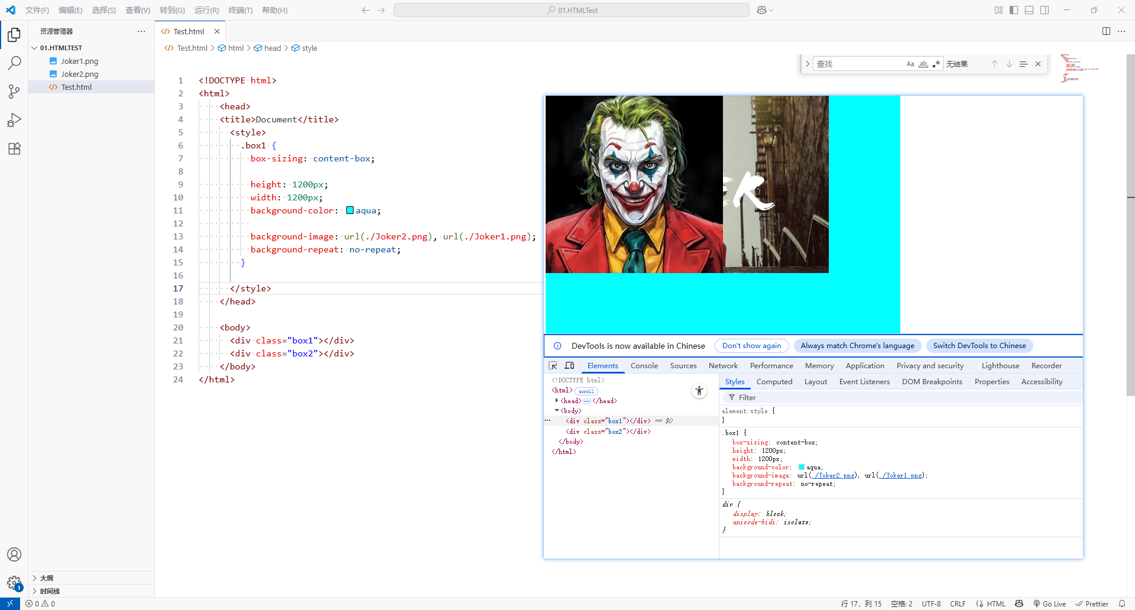1135x610 pixels.
Task: Open the Run and Debug view
Action: tap(14, 120)
